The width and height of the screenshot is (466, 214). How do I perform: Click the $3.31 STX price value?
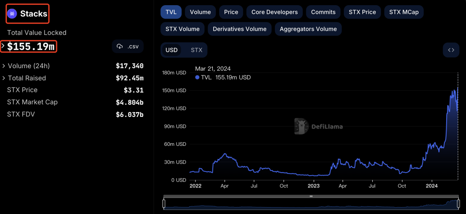click(134, 90)
